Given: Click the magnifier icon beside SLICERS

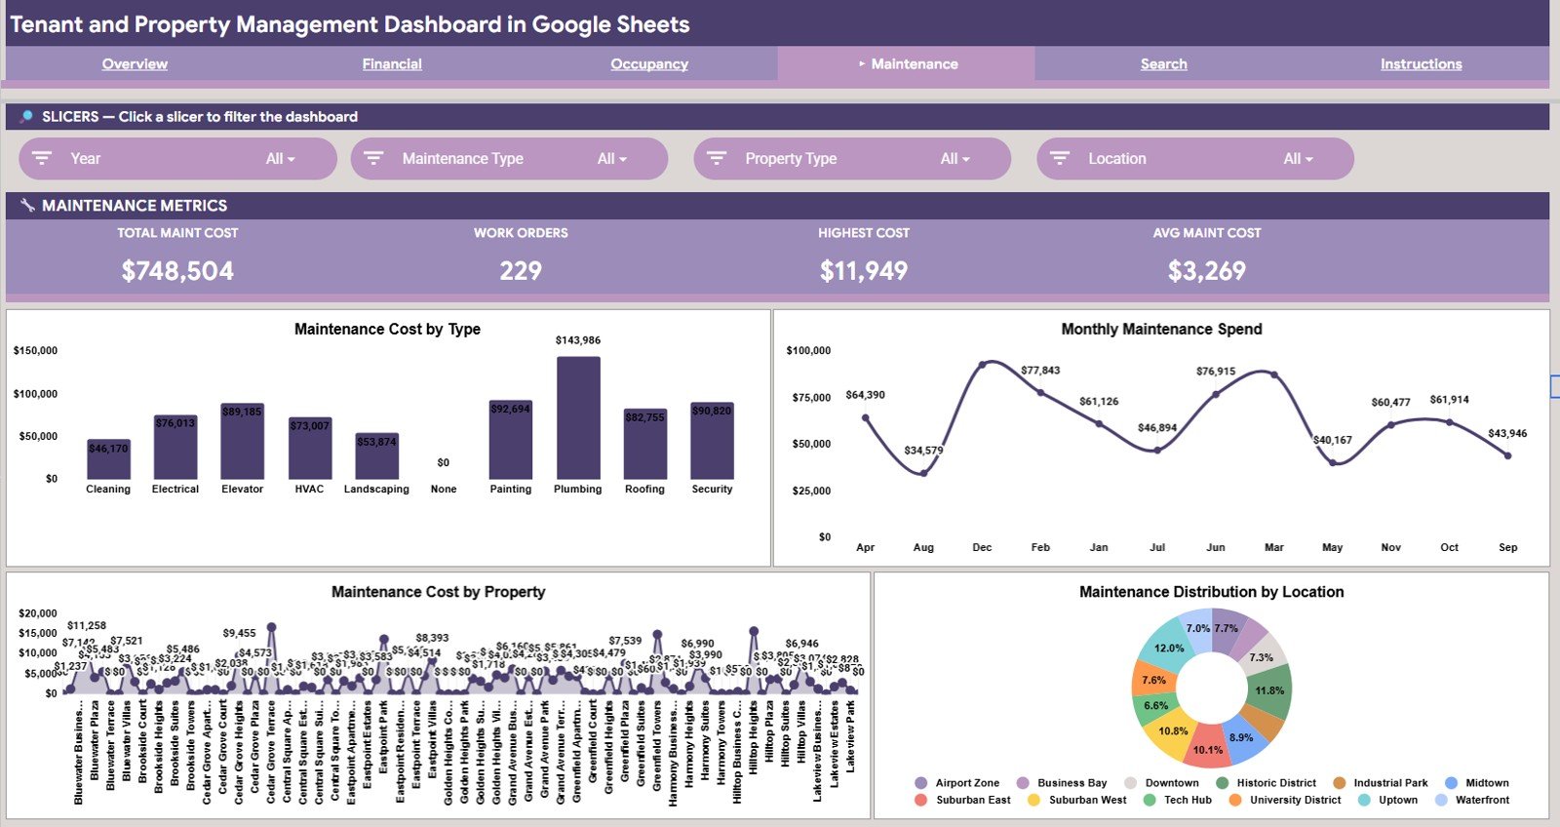Looking at the screenshot, I should [x=26, y=116].
